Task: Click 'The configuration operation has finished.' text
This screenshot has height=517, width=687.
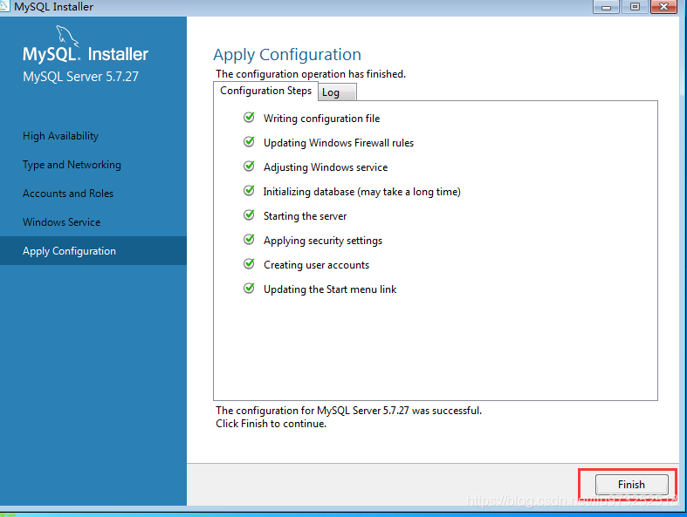Action: click(311, 74)
